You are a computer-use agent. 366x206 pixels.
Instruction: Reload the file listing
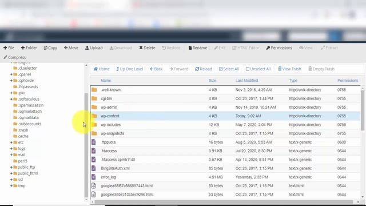[204, 69]
